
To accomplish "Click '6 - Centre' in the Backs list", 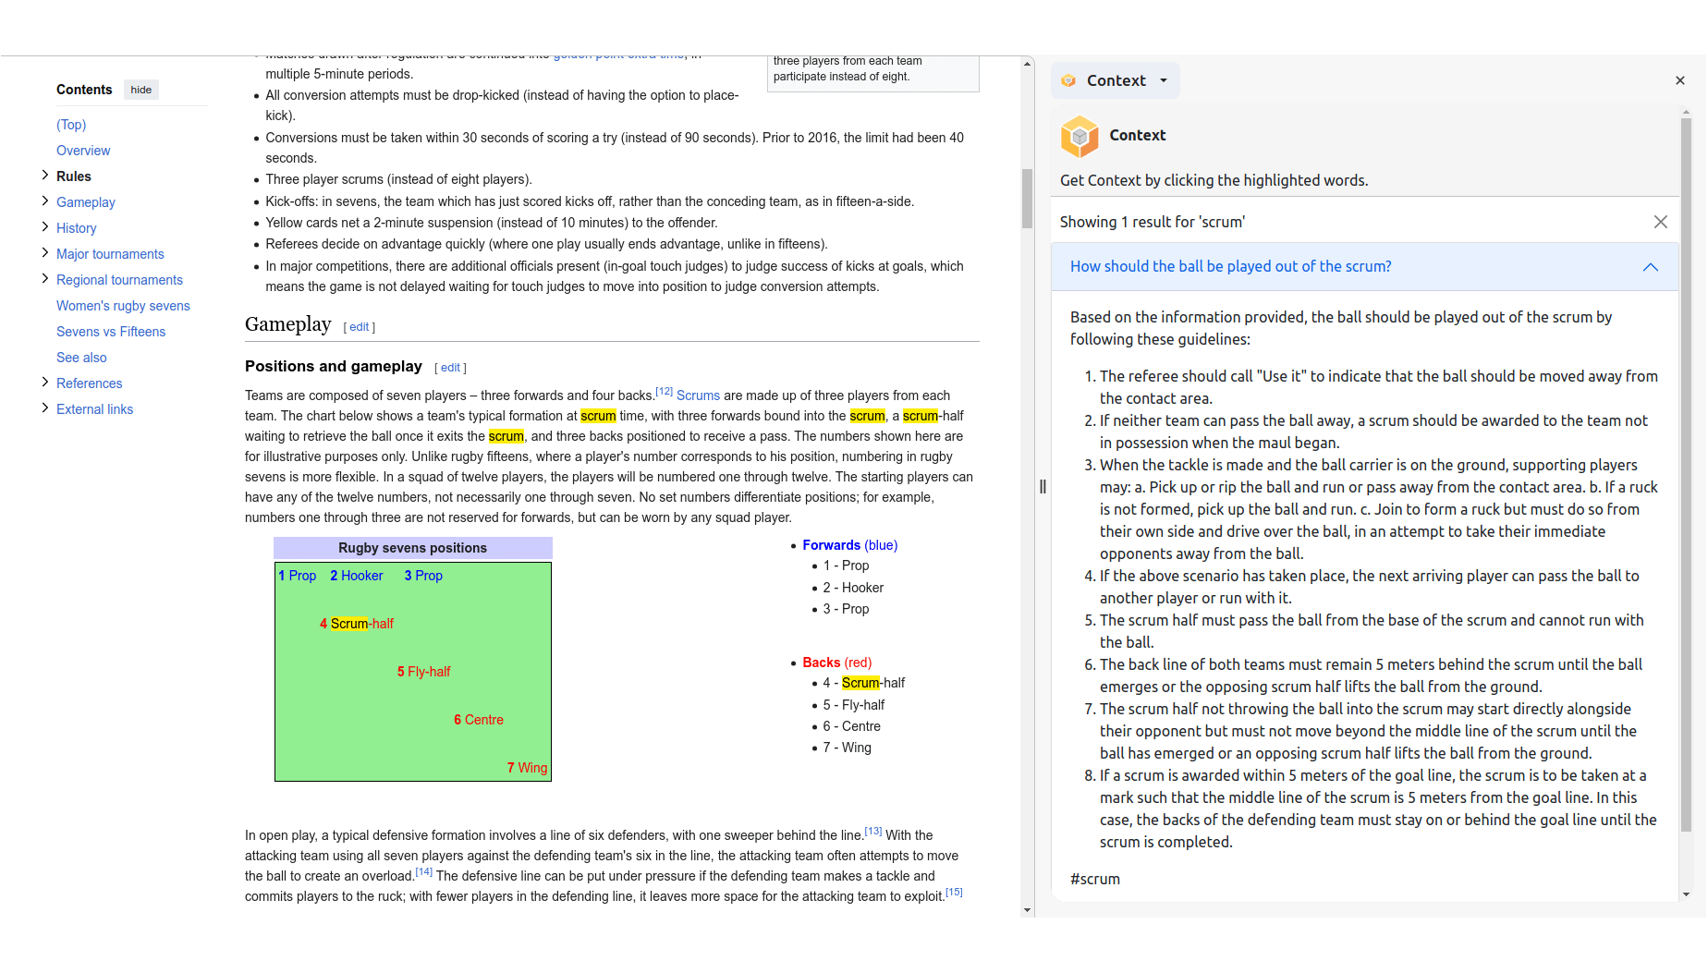I will click(x=851, y=726).
